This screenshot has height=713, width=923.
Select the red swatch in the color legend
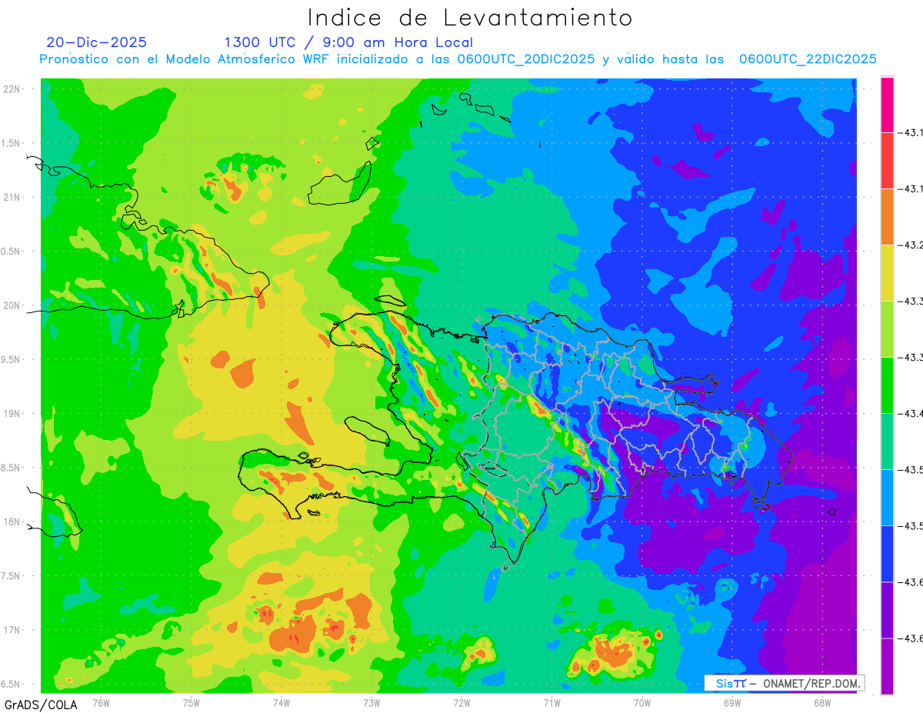click(x=887, y=161)
